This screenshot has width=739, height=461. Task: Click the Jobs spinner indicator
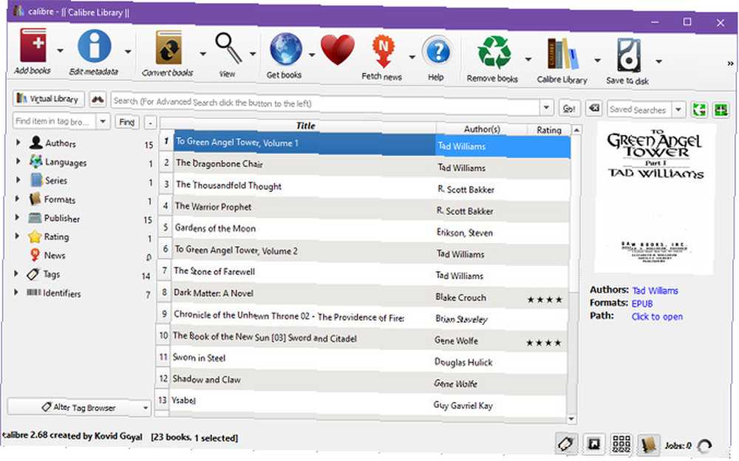pos(704,445)
